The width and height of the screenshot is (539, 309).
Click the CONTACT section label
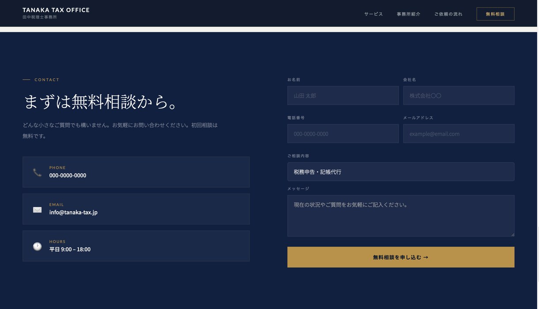coord(47,80)
